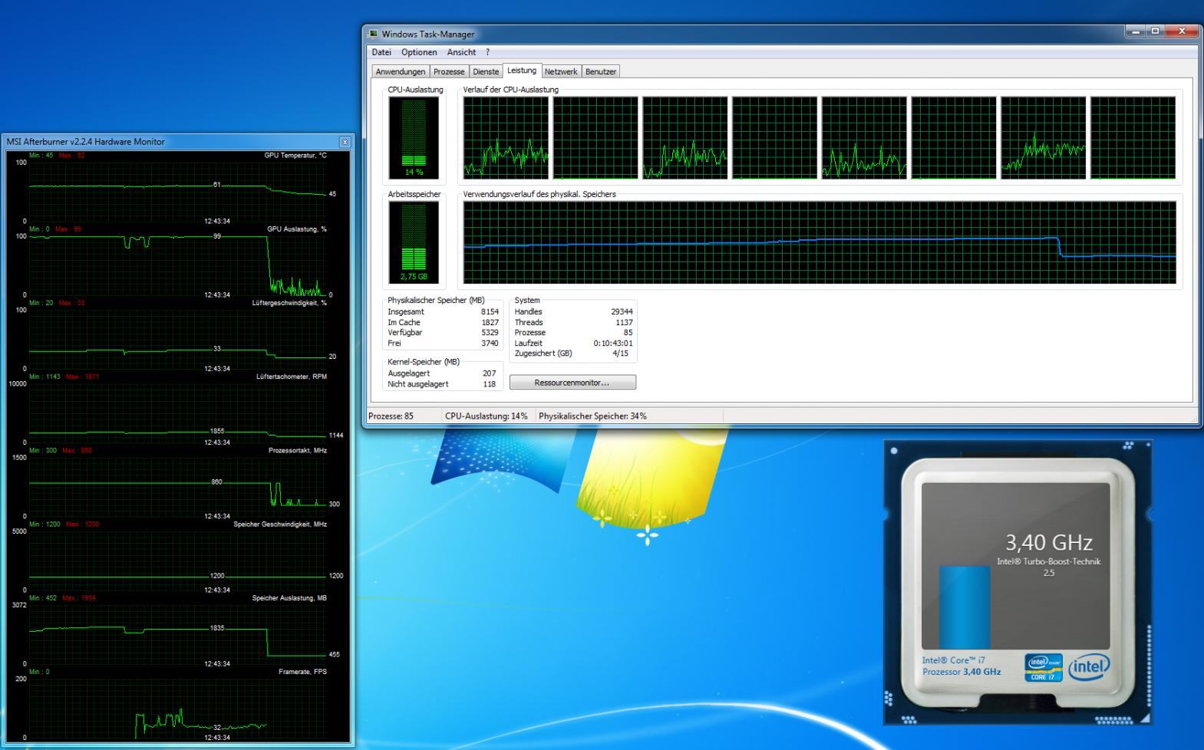Click status bar entry Physikalischer Speicher: 34%
Viewport: 1204px width, 750px height.
pyautogui.click(x=592, y=416)
